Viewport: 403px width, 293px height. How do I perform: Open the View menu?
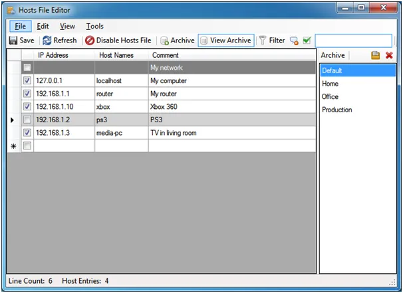tap(67, 26)
